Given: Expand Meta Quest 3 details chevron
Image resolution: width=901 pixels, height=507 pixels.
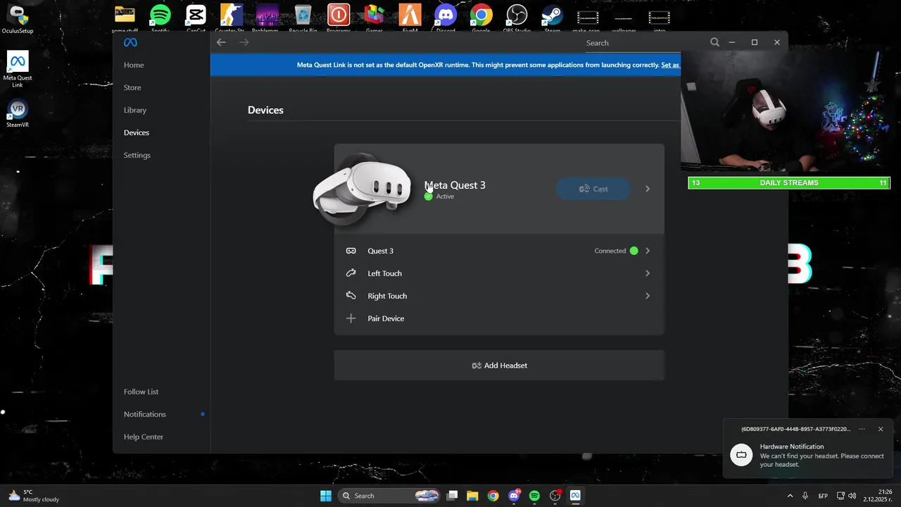Looking at the screenshot, I should click(x=648, y=189).
